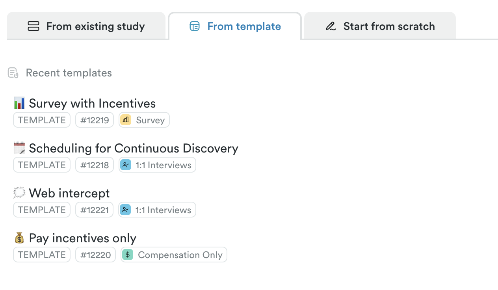Click the blue interview icon under Scheduling template
The image size is (498, 290).
(x=126, y=165)
